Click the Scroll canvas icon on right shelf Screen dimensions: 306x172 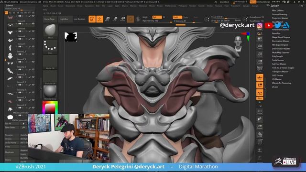point(260,39)
